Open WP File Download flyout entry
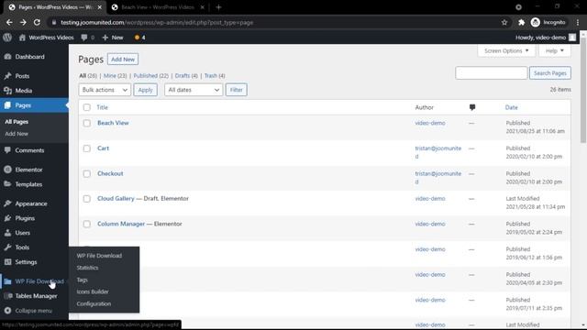Image resolution: width=587 pixels, height=330 pixels. 99,256
